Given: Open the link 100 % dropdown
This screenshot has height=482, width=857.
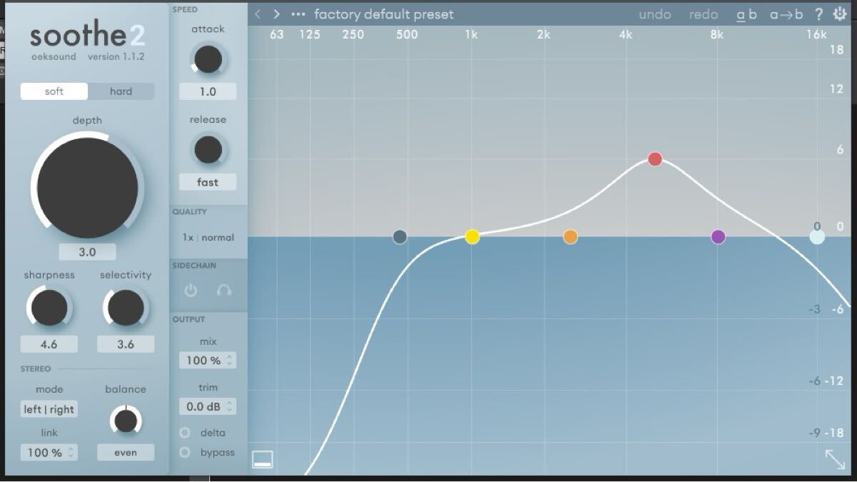Looking at the screenshot, I should click(49, 452).
